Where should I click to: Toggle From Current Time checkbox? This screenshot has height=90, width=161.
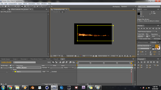[138, 38]
